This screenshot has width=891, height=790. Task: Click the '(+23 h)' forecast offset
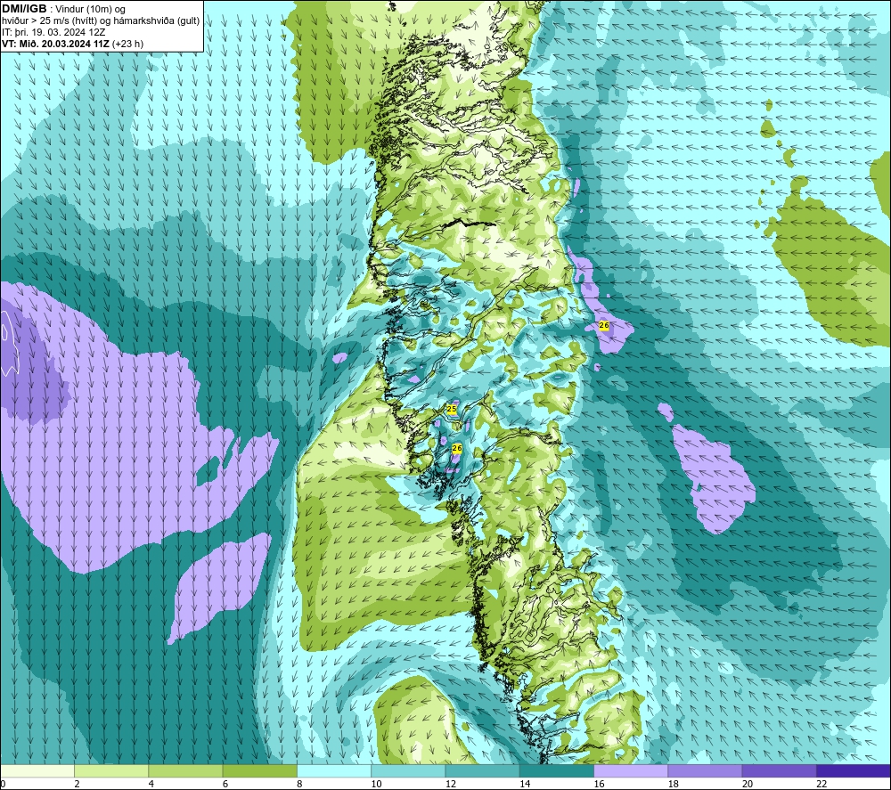pyautogui.click(x=127, y=44)
